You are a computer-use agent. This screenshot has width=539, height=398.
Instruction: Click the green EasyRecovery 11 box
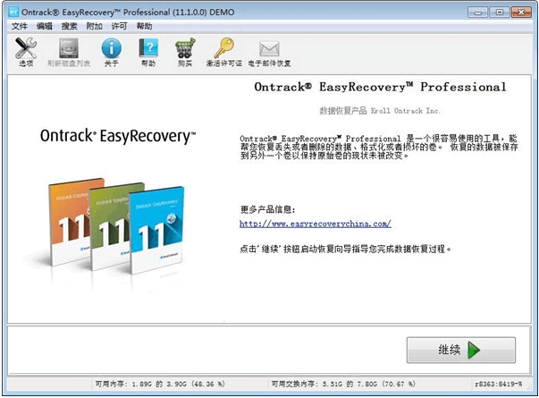109,227
